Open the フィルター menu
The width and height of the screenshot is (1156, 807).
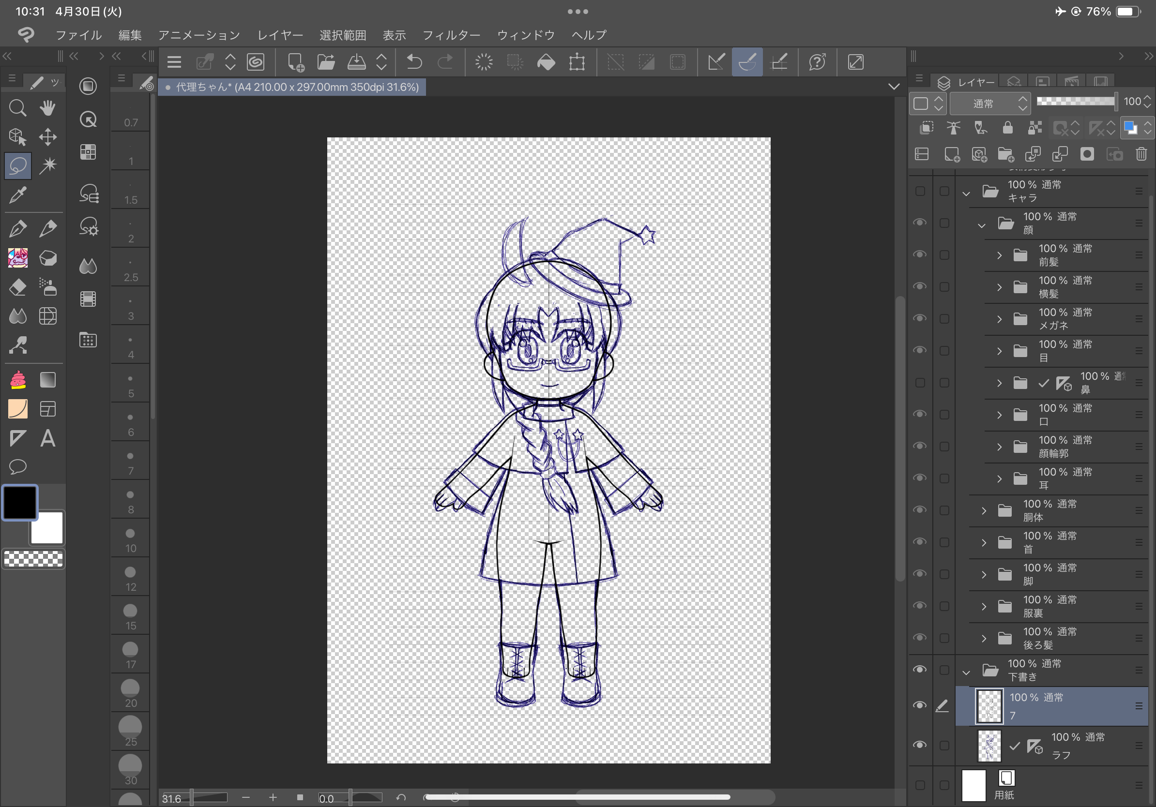[x=451, y=35]
